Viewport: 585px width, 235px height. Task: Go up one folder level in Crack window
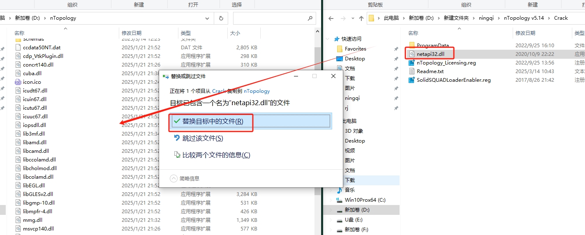361,18
